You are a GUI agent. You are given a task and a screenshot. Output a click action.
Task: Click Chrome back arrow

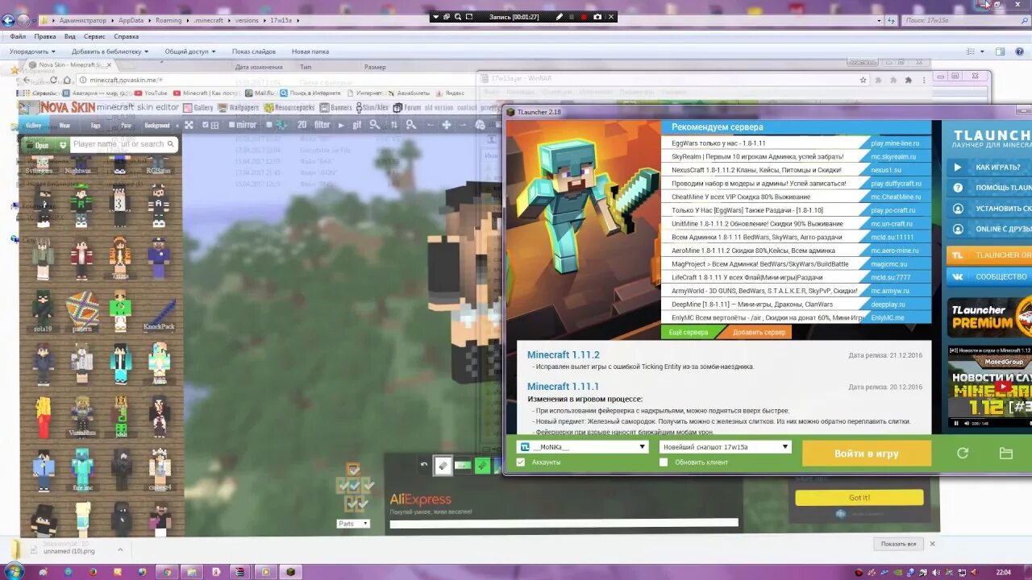(26, 80)
